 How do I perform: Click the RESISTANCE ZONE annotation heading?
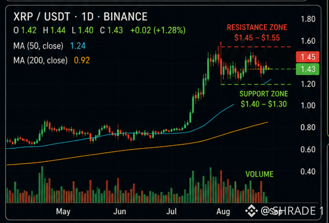coord(257,27)
